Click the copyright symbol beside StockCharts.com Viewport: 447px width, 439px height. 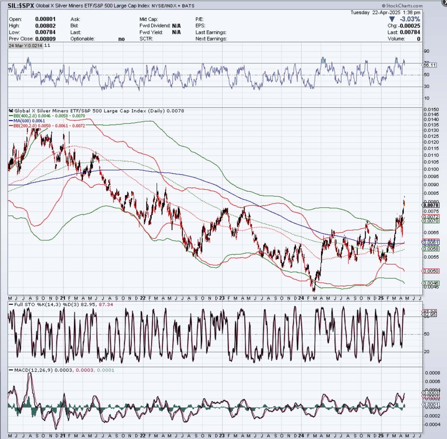(x=383, y=6)
